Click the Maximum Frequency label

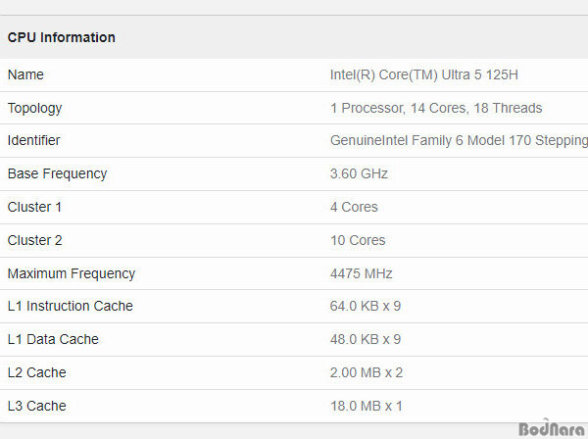(x=72, y=273)
